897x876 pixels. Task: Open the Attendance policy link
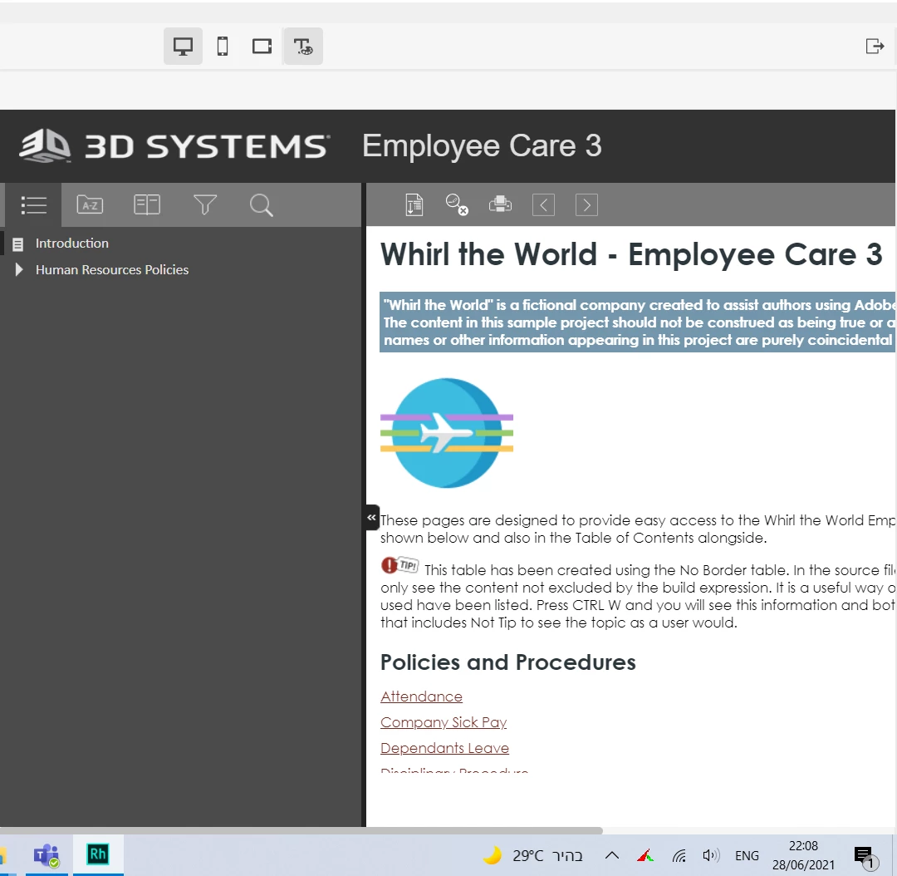(422, 696)
